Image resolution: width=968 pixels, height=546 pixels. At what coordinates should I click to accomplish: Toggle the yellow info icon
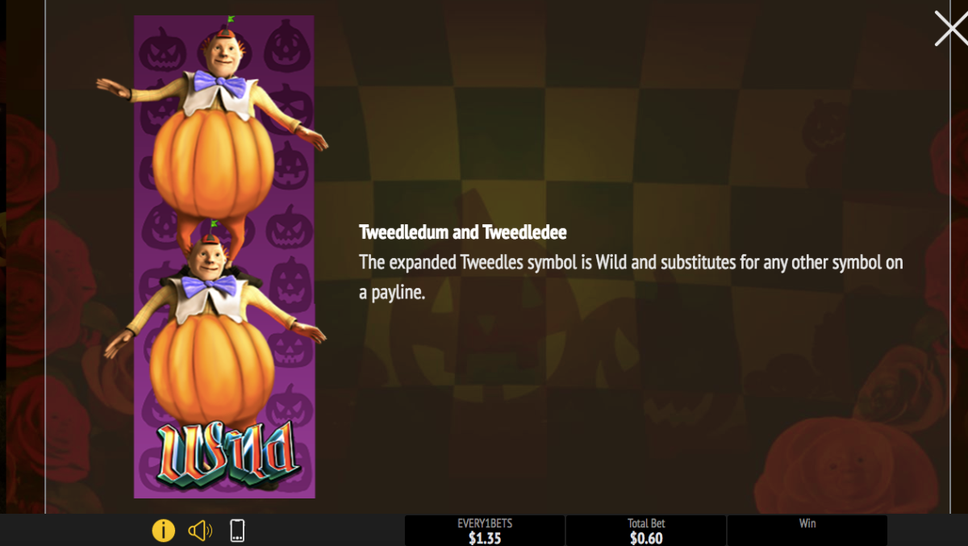(x=164, y=530)
